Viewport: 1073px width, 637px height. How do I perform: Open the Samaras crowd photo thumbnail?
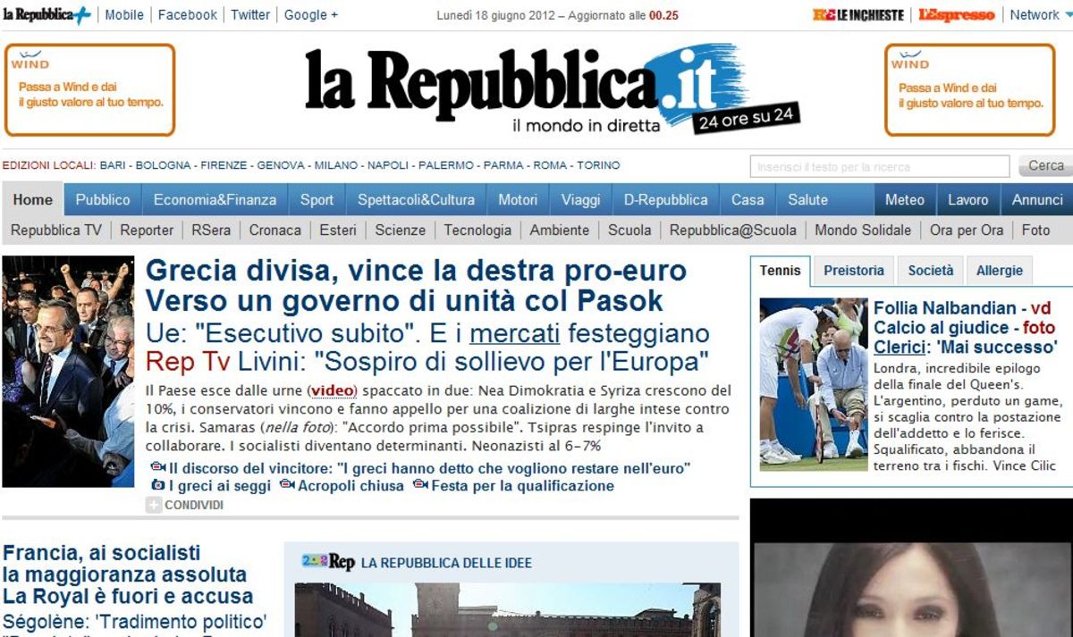tap(68, 372)
